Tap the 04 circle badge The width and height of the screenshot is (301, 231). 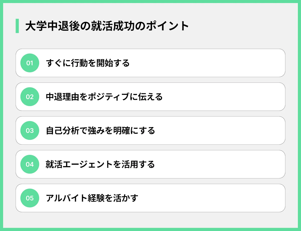30,164
